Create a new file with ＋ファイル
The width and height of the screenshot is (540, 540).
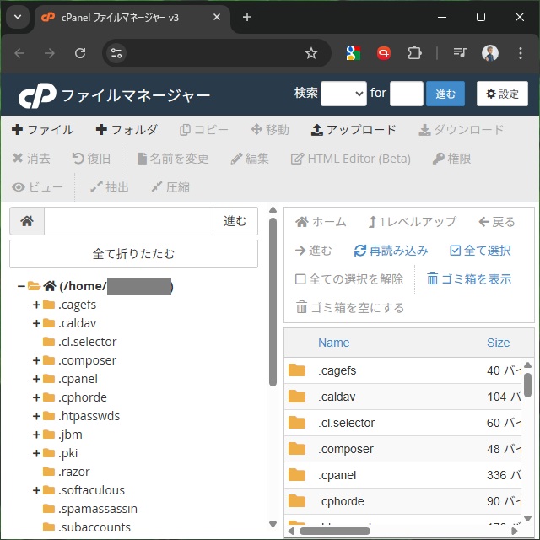pyautogui.click(x=43, y=130)
